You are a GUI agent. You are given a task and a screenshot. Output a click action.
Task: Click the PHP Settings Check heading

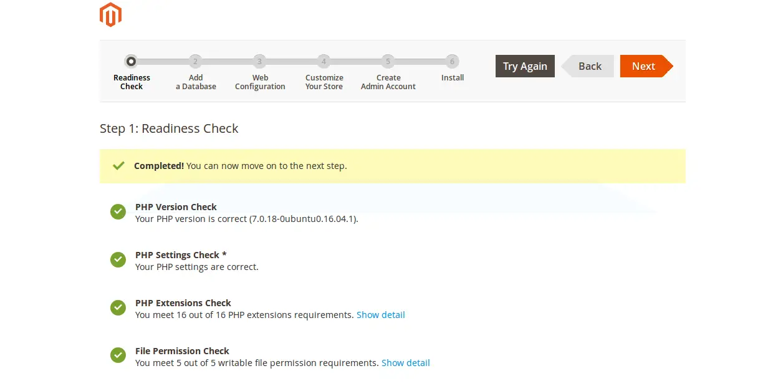(x=177, y=255)
